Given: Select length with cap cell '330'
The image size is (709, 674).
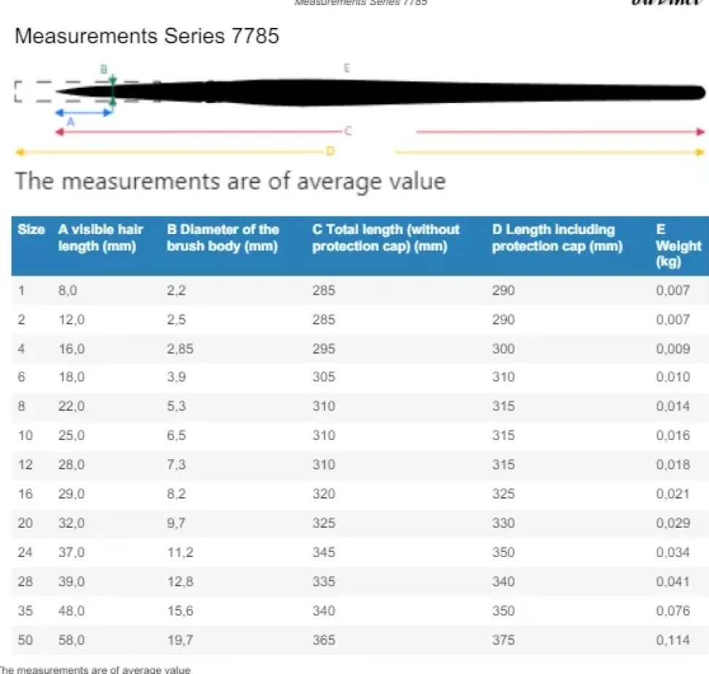Looking at the screenshot, I should coord(504,523).
